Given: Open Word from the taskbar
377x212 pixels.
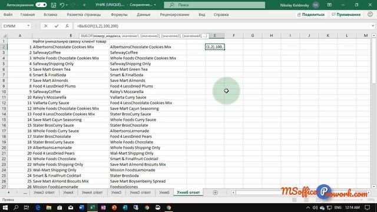Looking at the screenshot, I should (x=81, y=207).
